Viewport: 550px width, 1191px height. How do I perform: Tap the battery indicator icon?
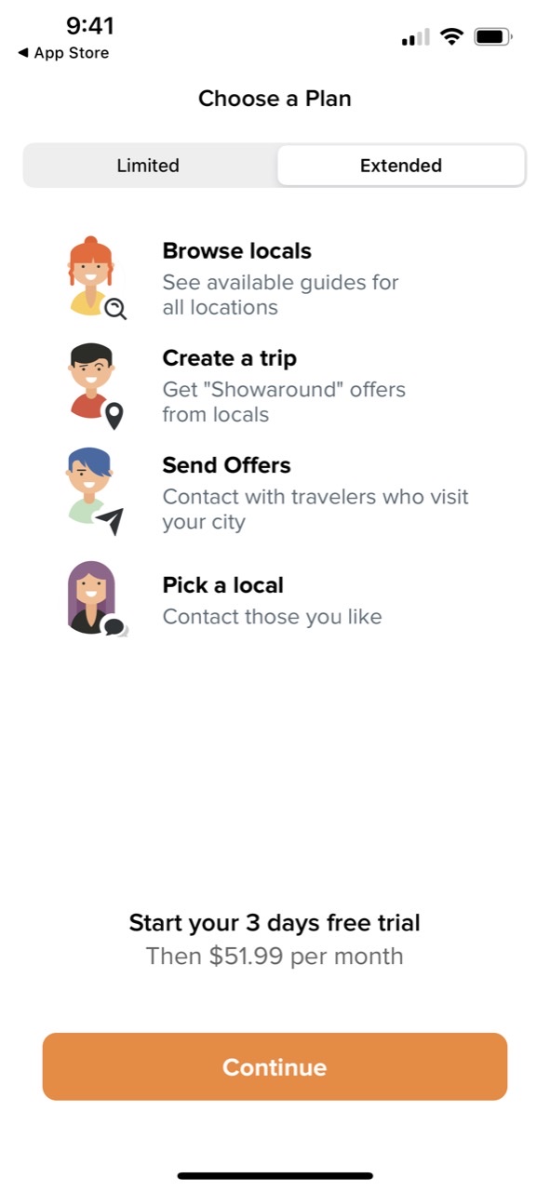click(493, 37)
